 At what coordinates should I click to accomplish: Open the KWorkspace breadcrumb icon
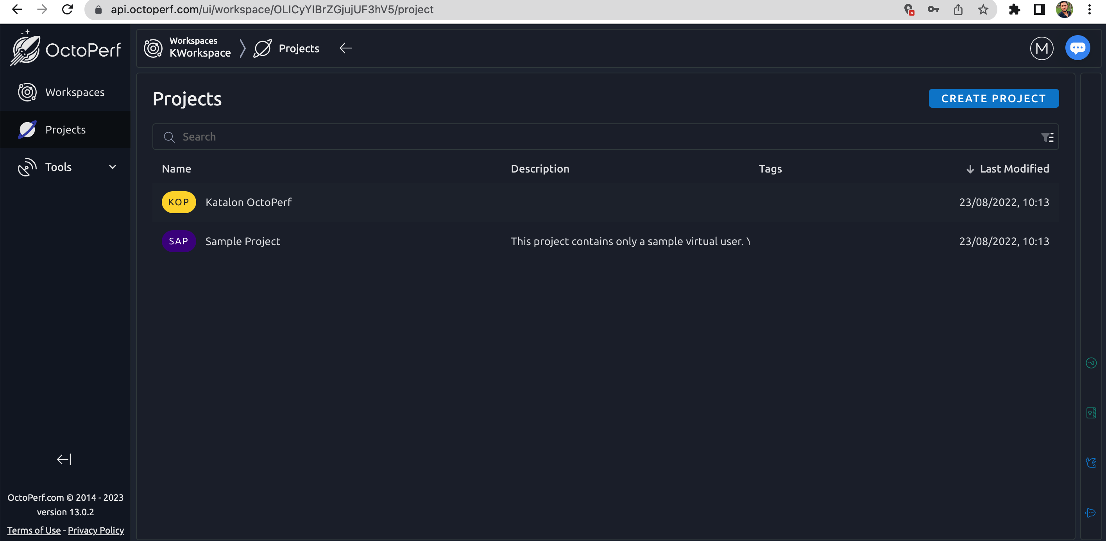[152, 48]
